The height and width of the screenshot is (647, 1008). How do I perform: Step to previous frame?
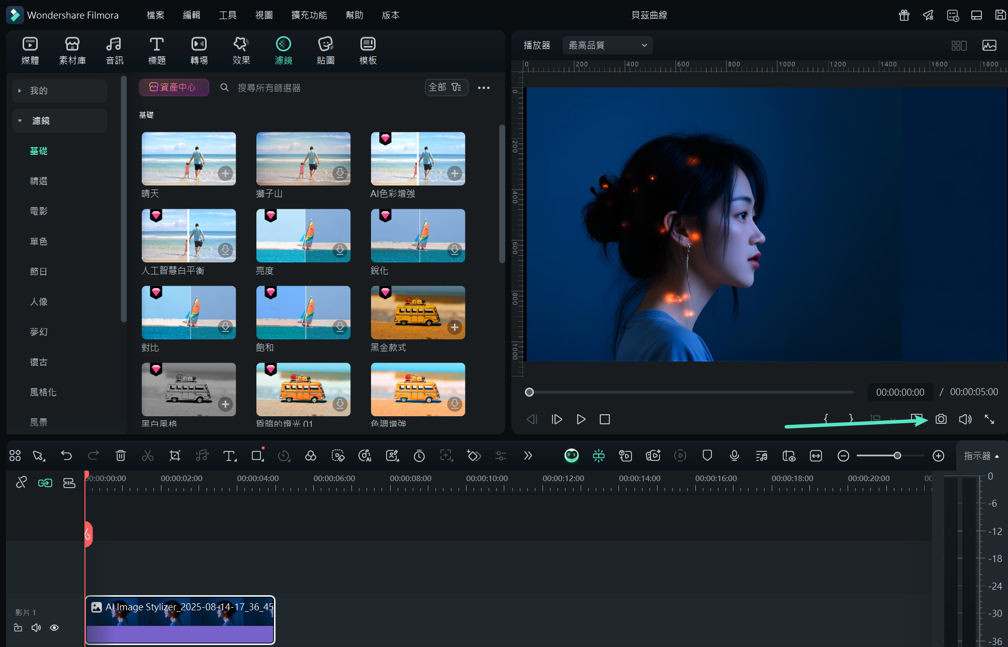(532, 419)
